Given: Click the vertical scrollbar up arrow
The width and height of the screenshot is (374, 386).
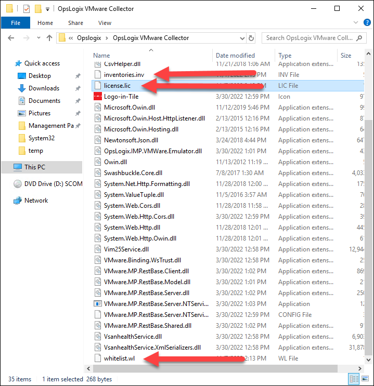Looking at the screenshot, I should [x=368, y=54].
